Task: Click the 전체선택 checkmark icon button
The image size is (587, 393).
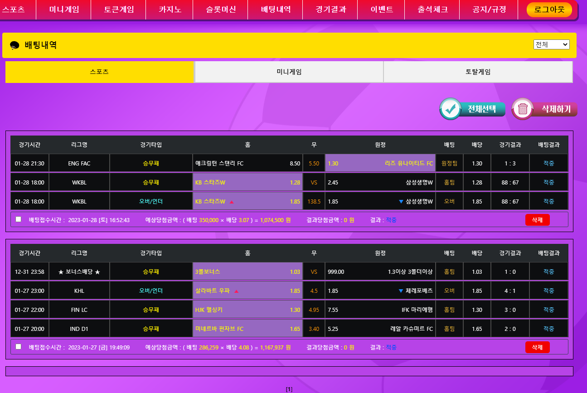Action: [x=451, y=109]
